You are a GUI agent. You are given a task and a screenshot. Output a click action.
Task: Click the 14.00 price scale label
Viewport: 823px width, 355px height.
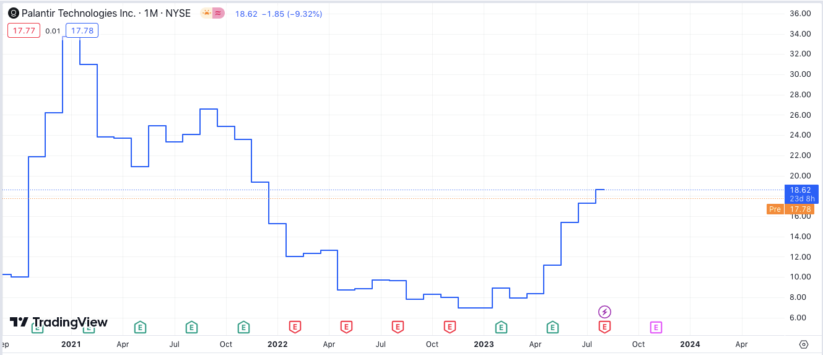[x=801, y=236]
